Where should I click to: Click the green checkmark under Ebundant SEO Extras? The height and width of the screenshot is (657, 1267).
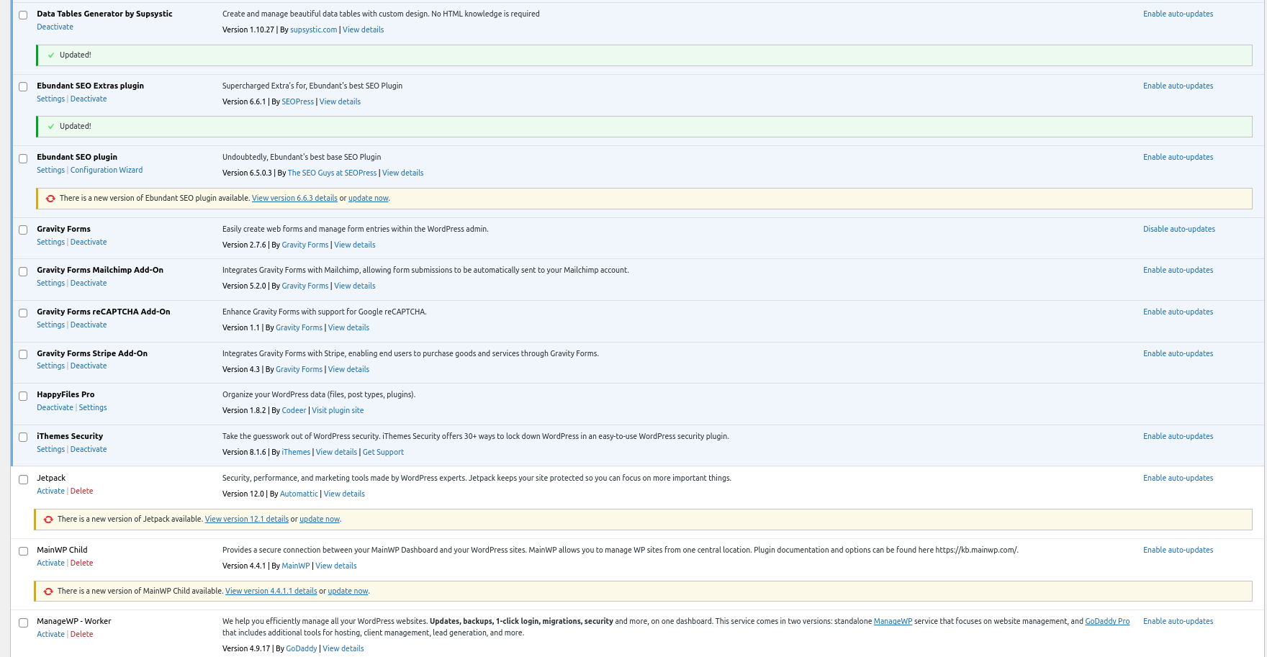pyautogui.click(x=50, y=127)
